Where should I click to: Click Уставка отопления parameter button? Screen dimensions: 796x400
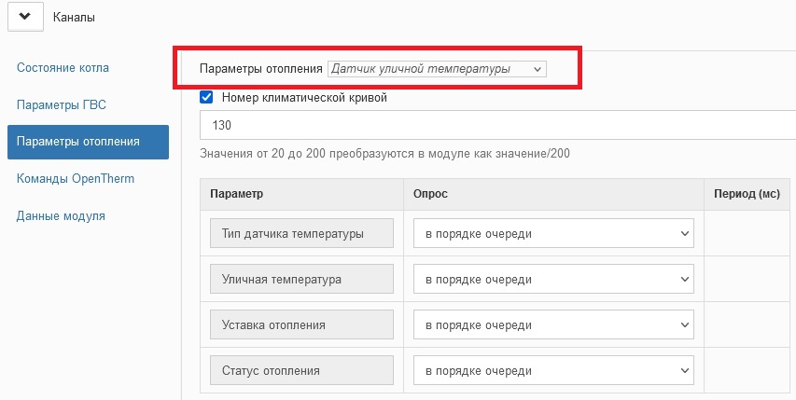coord(301,324)
